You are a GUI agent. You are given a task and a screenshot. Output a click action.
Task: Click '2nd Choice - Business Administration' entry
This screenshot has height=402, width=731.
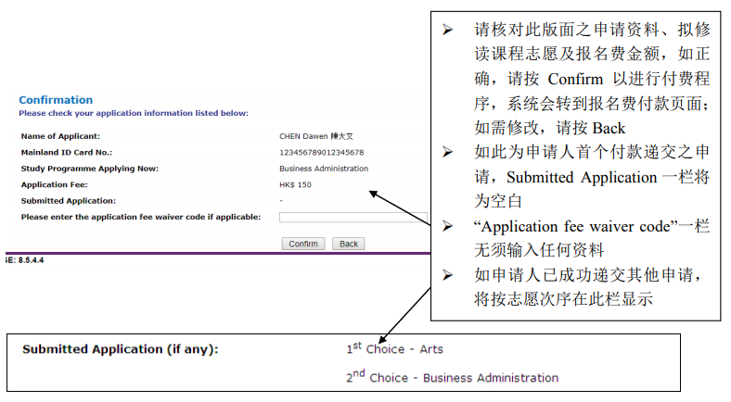coord(452,377)
